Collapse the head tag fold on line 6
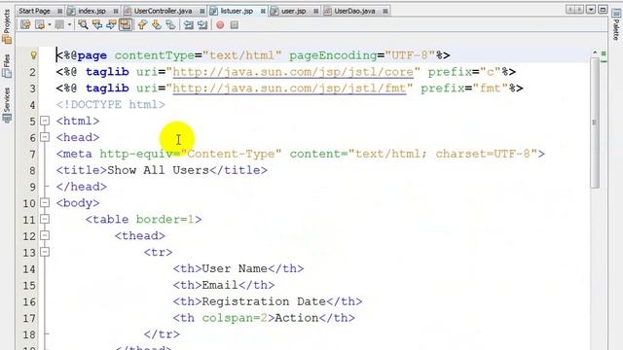The width and height of the screenshot is (623, 350). [45, 137]
